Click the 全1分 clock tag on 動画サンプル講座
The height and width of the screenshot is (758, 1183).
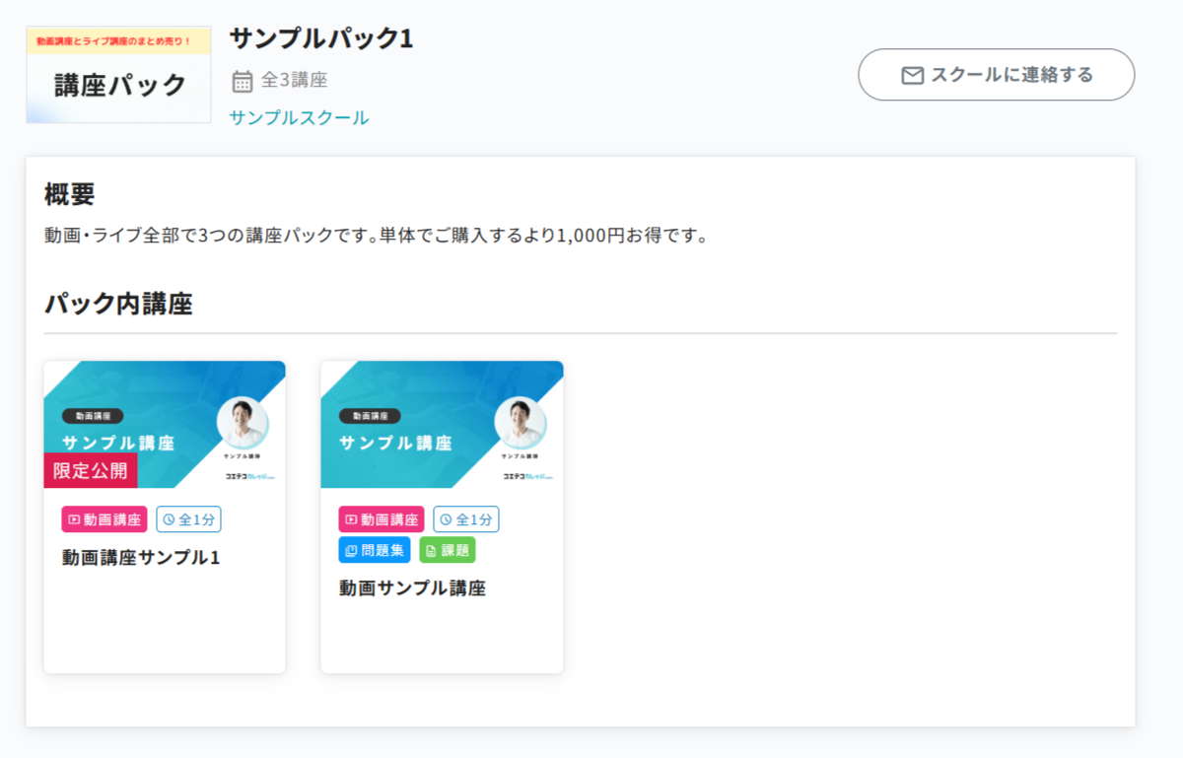tap(466, 519)
